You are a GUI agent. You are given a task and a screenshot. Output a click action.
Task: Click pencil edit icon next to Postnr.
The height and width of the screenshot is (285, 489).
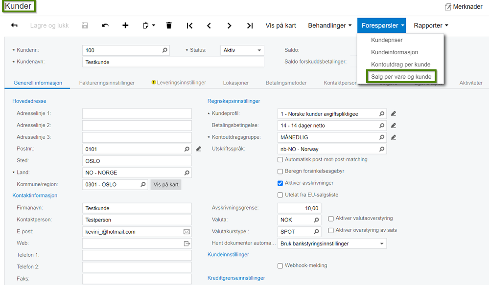tap(198, 149)
